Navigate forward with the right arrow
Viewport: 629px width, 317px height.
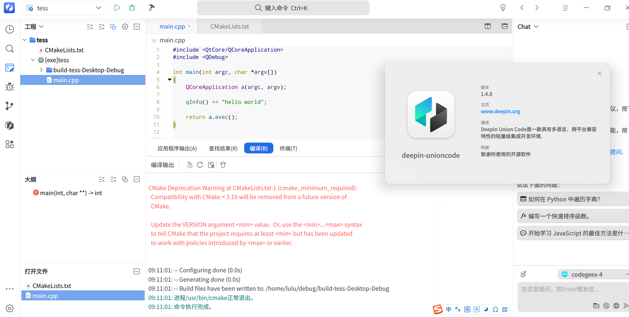click(x=537, y=8)
